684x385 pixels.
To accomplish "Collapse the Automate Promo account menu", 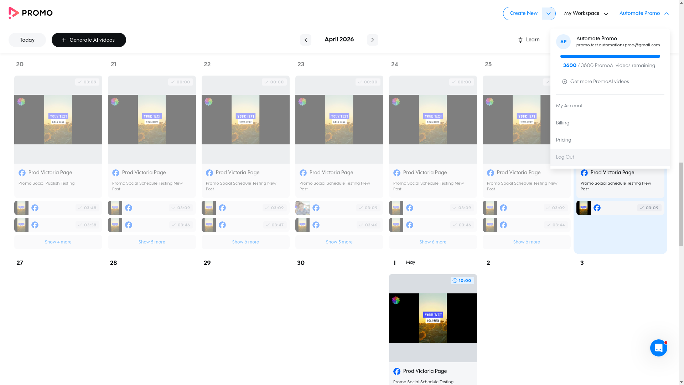I will click(667, 13).
